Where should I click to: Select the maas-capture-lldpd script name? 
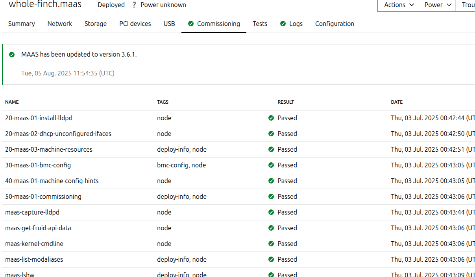click(32, 212)
